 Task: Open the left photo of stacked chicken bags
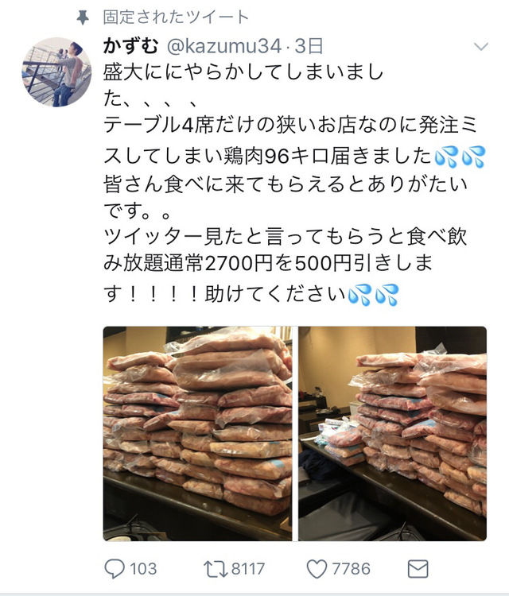click(197, 433)
